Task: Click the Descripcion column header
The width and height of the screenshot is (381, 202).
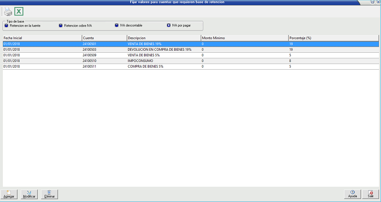Action: pyautogui.click(x=164, y=38)
